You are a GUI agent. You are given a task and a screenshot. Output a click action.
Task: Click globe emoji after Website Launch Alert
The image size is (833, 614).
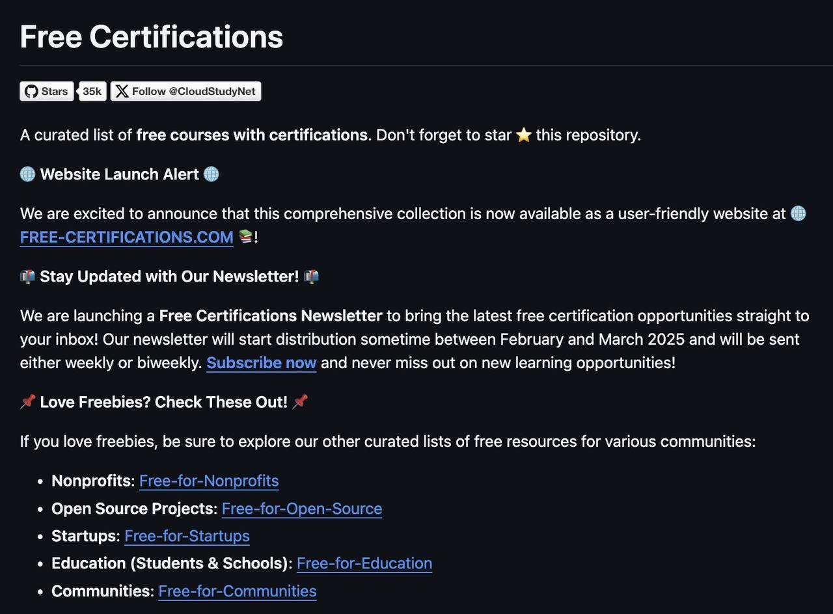[212, 174]
